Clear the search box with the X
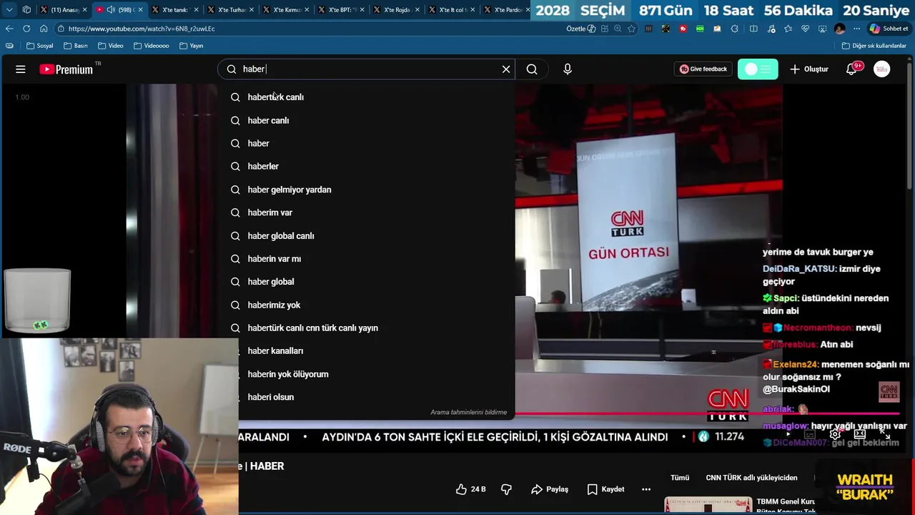This screenshot has height=515, width=915. [506, 69]
